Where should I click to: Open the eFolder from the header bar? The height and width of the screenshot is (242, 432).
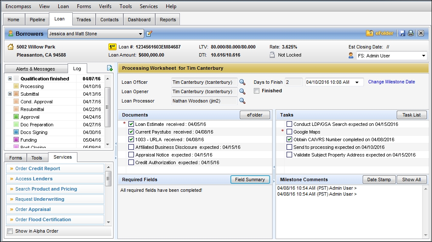[x=381, y=33]
